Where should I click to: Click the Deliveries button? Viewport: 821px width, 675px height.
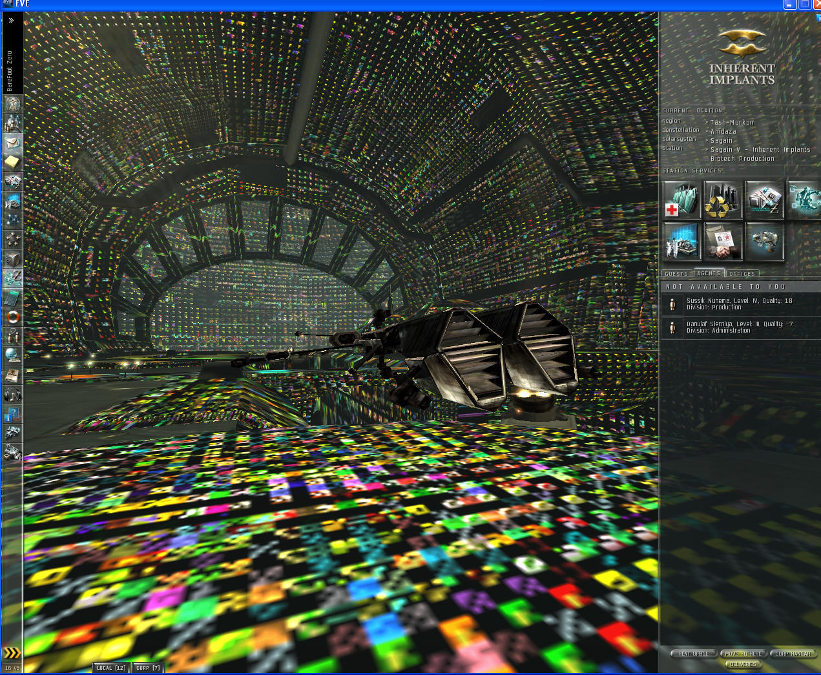coord(743,664)
